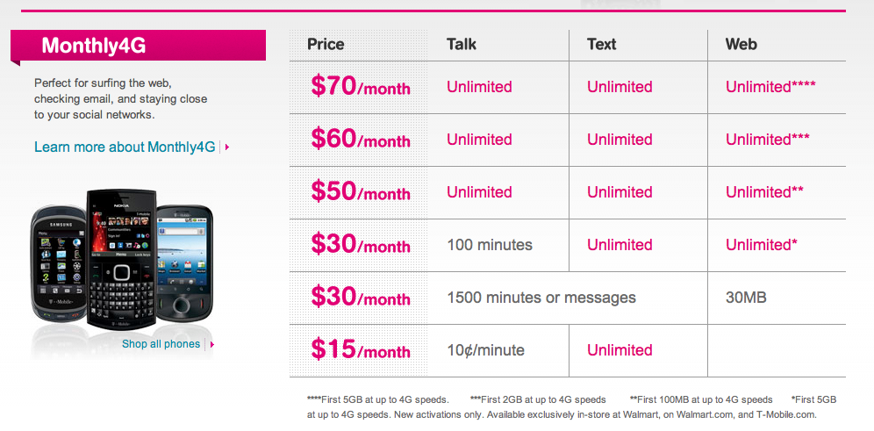Image resolution: width=874 pixels, height=431 pixels.
Task: Click the Text column header
Action: click(602, 44)
